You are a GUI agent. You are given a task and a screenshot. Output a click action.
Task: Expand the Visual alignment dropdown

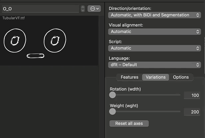tap(154, 32)
